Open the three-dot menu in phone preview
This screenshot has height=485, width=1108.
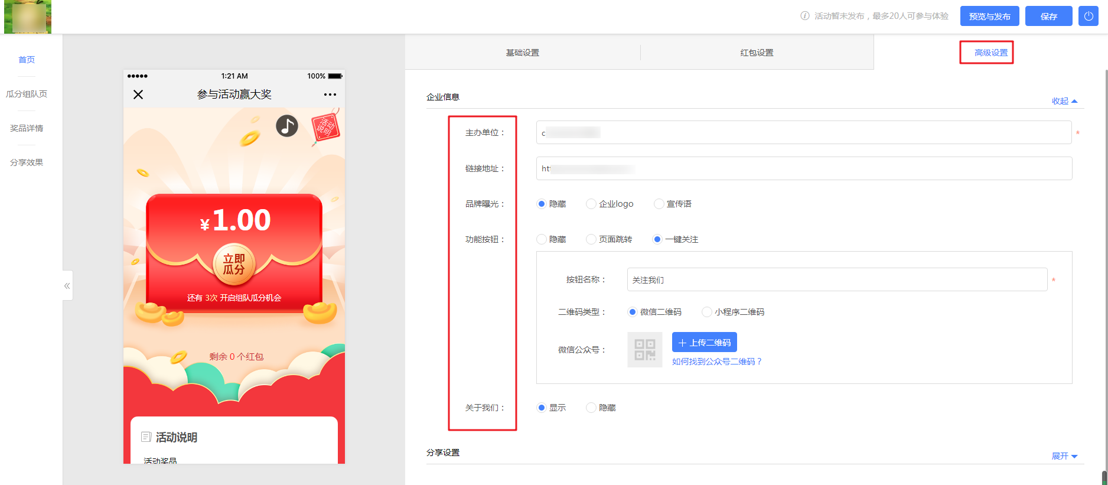click(330, 95)
